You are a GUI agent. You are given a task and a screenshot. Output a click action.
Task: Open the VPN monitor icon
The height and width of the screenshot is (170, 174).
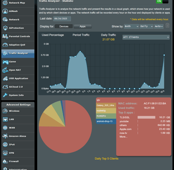pos(5,153)
